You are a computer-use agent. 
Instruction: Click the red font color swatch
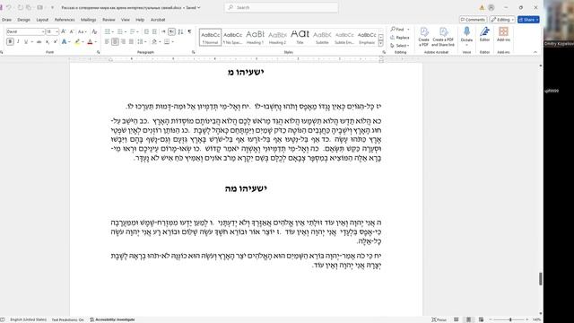pos(90,42)
